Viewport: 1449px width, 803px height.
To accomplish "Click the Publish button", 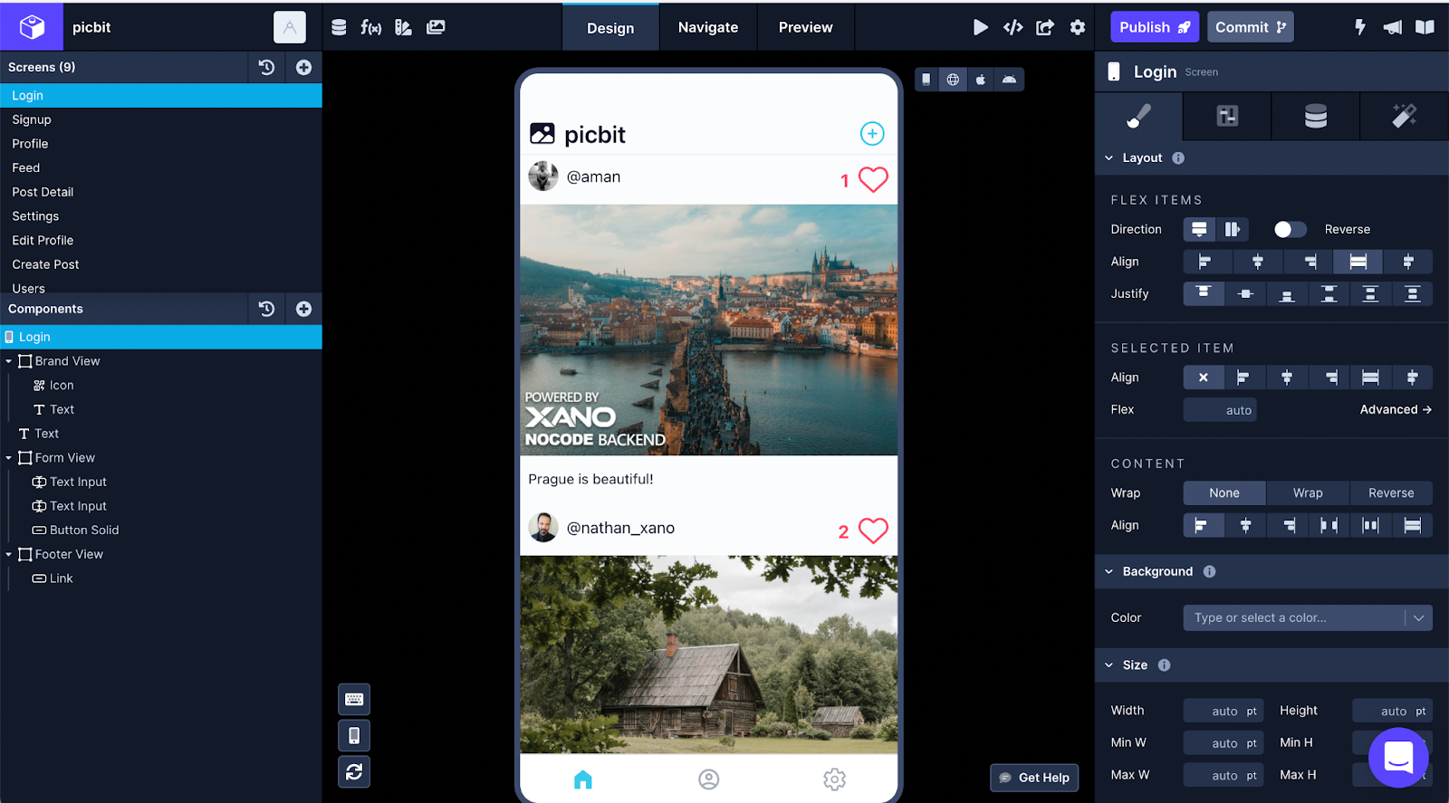I will (x=1154, y=27).
